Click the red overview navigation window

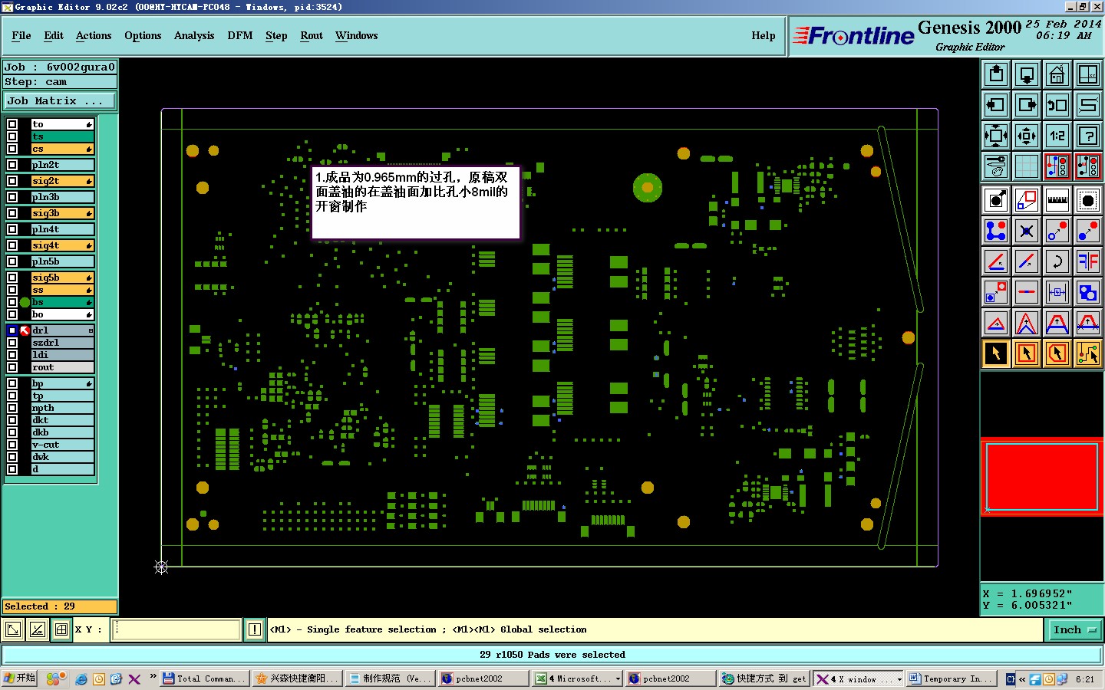(1042, 477)
